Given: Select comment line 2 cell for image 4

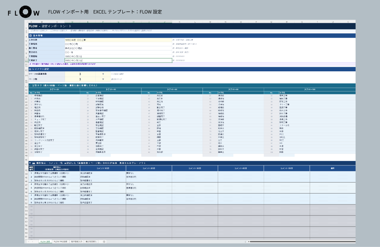Looking at the screenshot, I should click(x=149, y=184).
